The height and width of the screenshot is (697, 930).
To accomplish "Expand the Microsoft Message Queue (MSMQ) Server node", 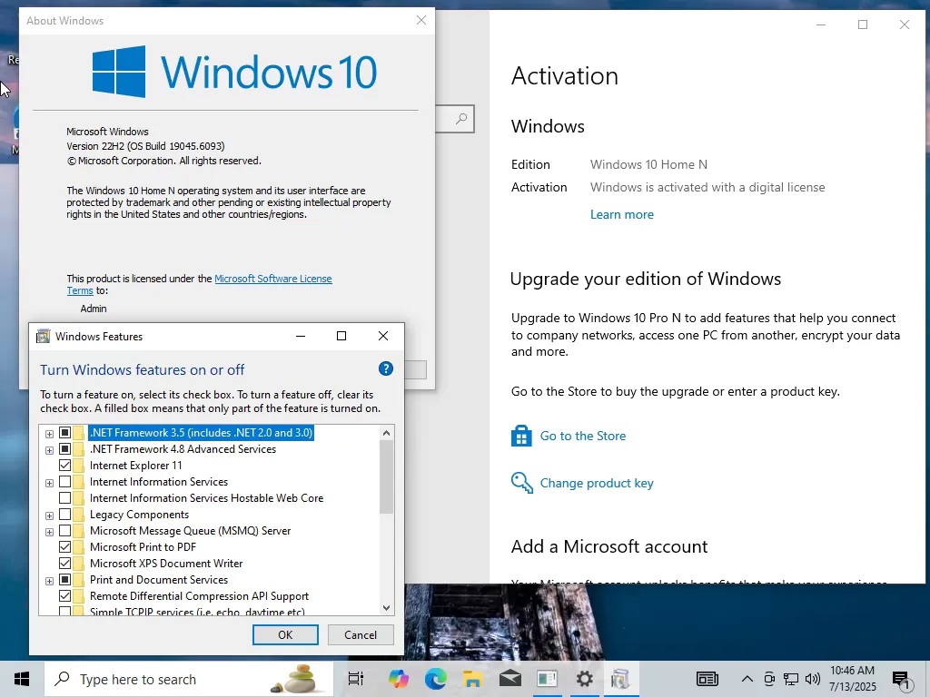I will (x=49, y=532).
